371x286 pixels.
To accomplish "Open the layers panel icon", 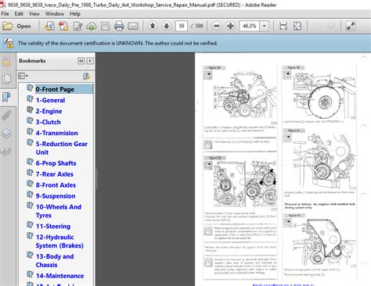I will tap(6, 133).
